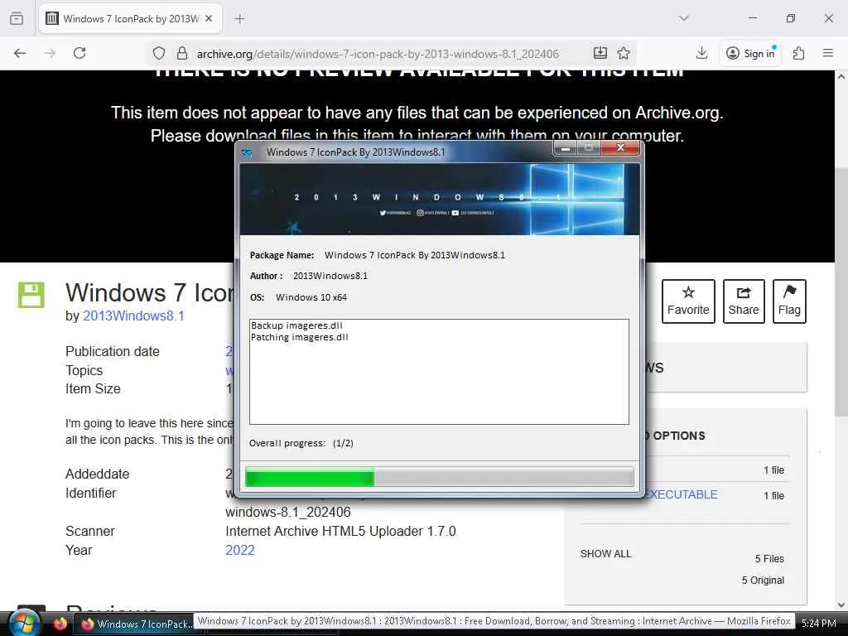Click the installer title bar icon
The width and height of the screenshot is (848, 636).
coord(247,152)
